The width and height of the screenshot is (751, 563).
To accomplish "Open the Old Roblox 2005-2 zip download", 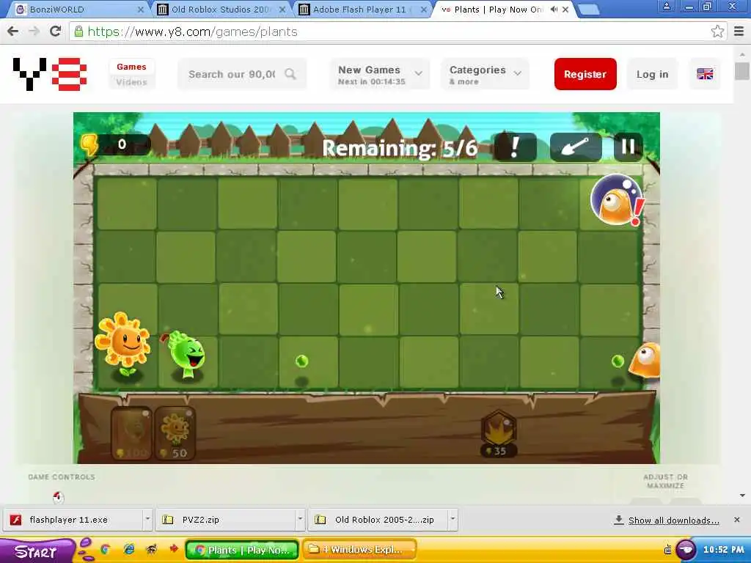I will (378, 520).
